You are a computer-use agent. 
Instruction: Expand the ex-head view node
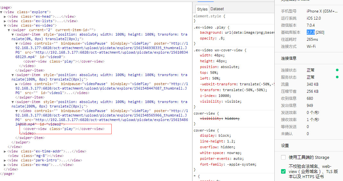tap(5, 16)
